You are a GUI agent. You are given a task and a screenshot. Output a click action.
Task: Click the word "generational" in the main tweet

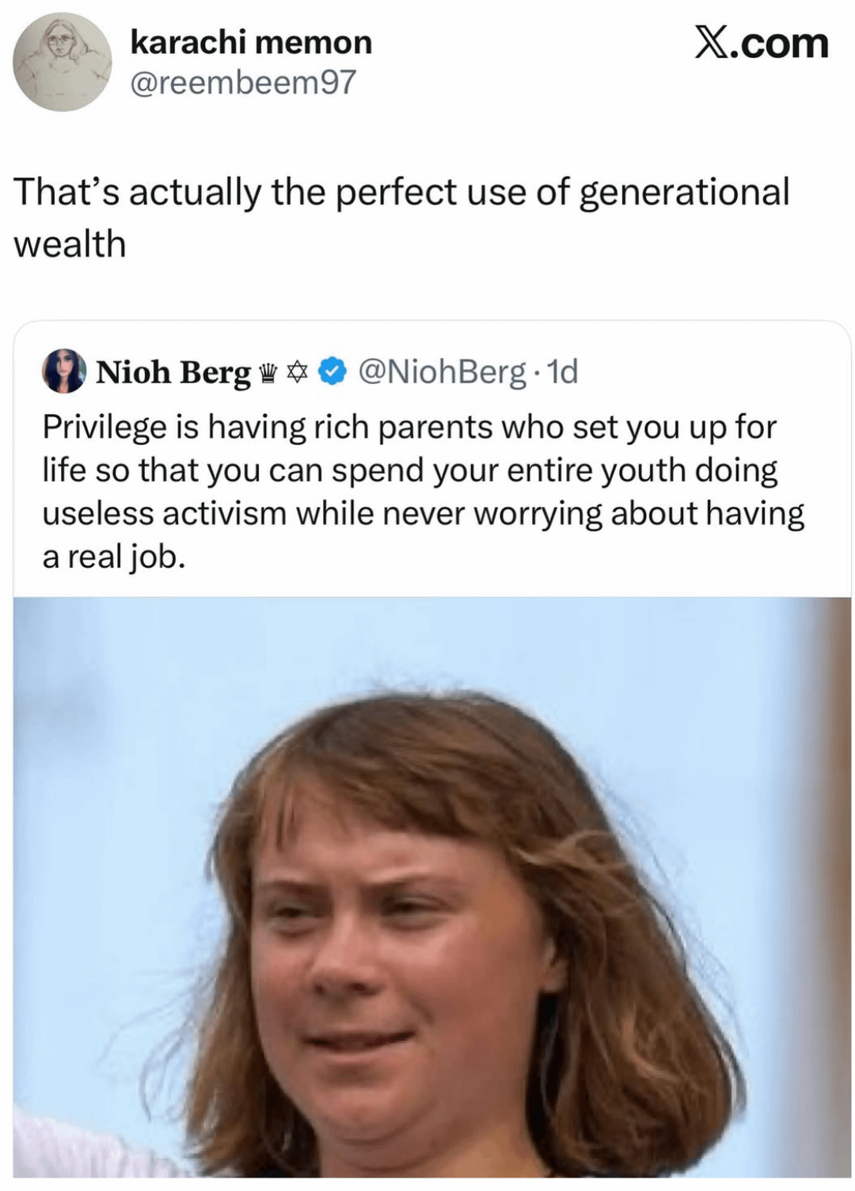point(684,192)
